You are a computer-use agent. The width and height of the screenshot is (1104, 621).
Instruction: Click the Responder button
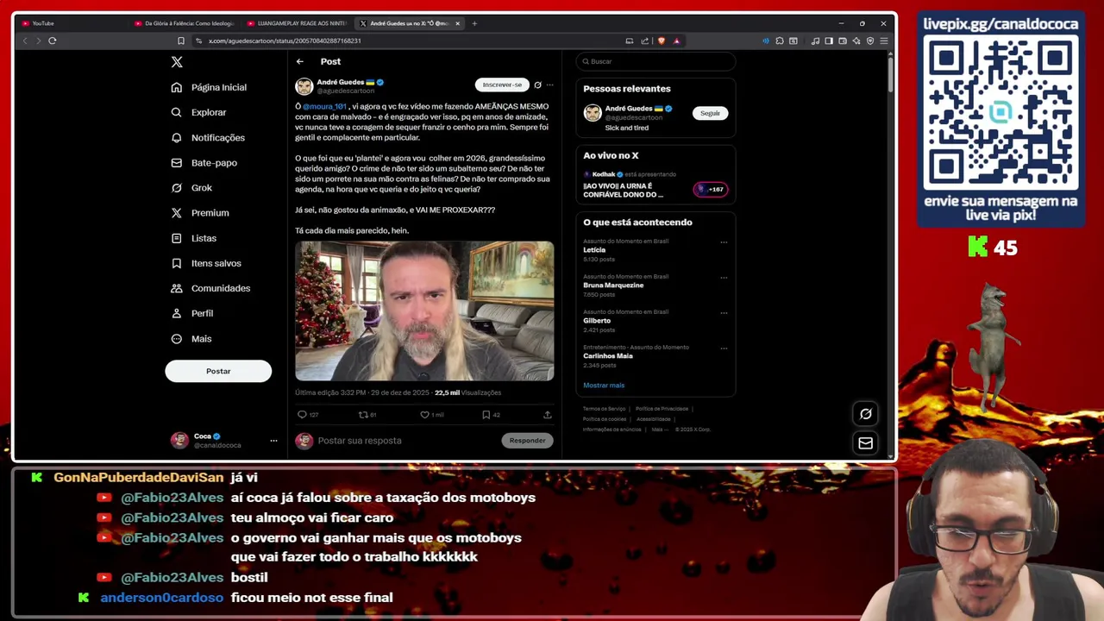click(x=527, y=441)
